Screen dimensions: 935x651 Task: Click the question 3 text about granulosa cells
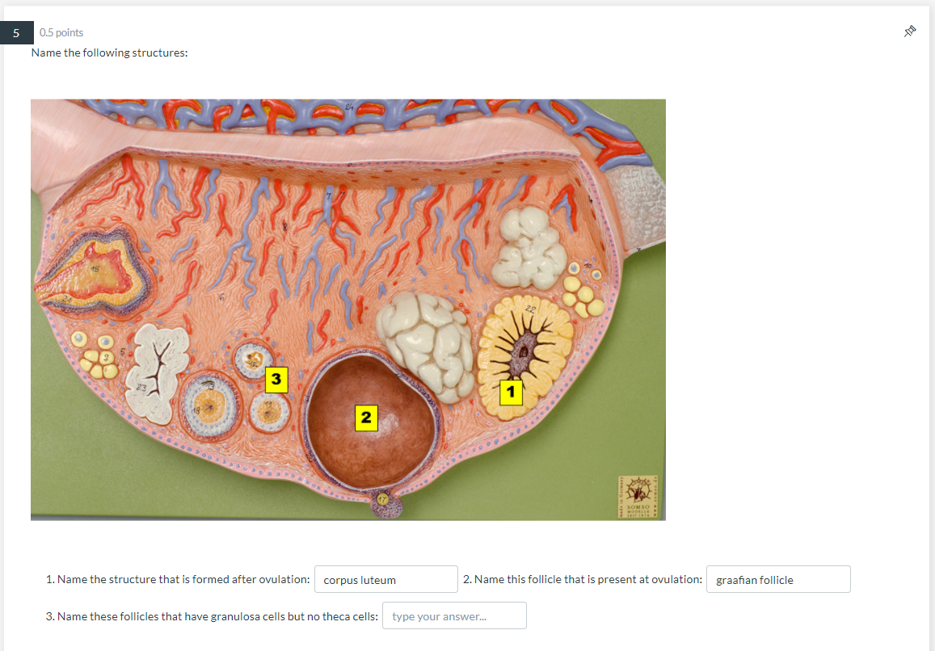coord(212,616)
